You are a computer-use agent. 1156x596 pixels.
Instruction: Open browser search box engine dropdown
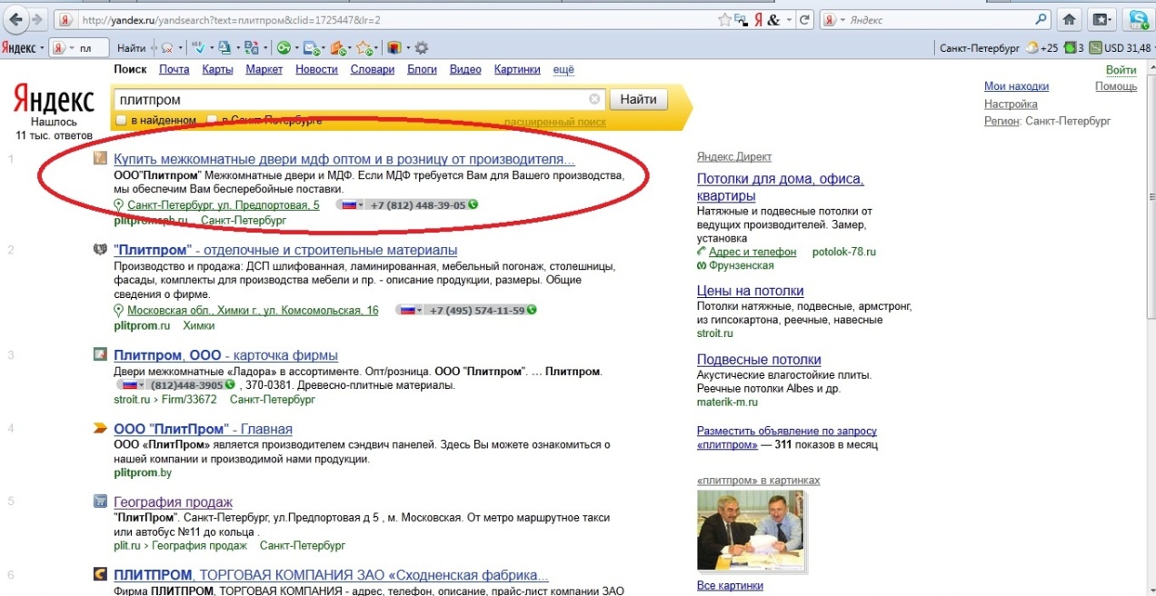[843, 19]
